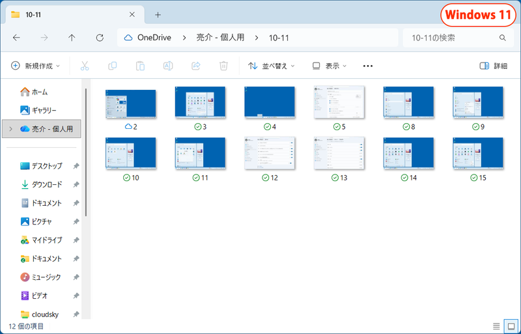Viewport: 521px width, 334px height.
Task: Open ピクチャ quick access folder
Action: (36, 221)
